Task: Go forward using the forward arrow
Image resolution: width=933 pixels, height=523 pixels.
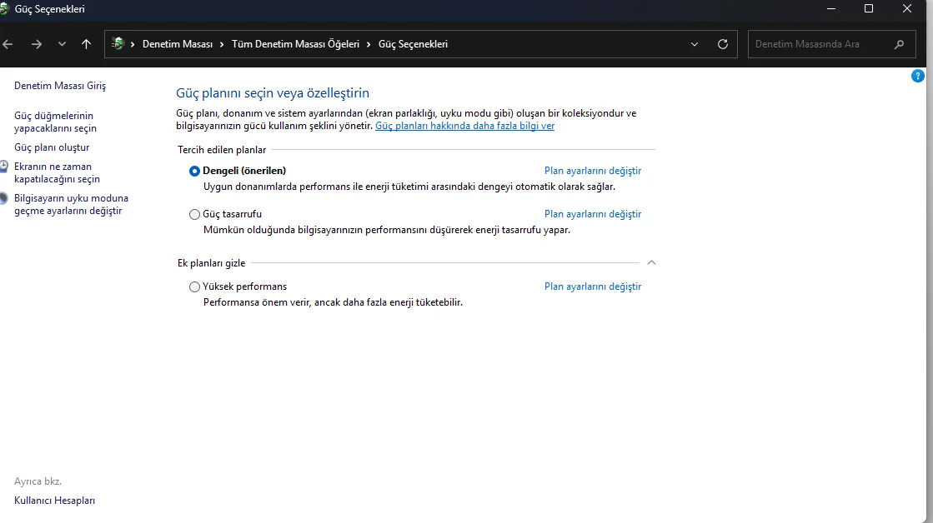Action: click(x=37, y=44)
